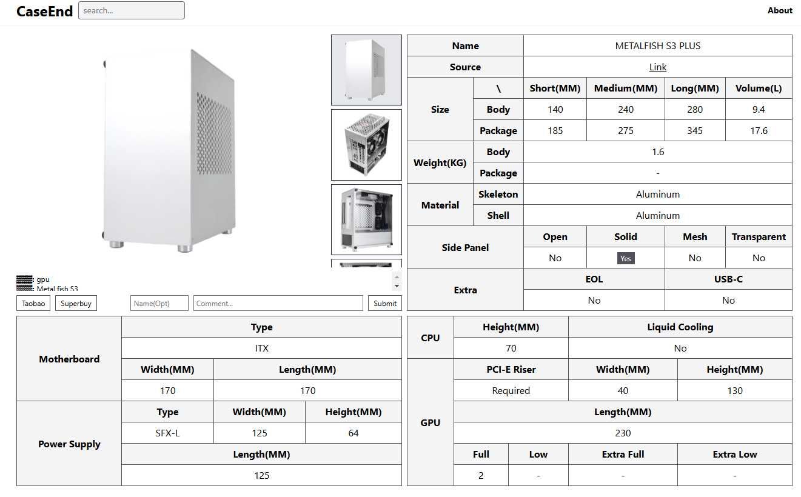801x497 pixels.
Task: Click the Skeleton material Aluminum cell
Action: (x=658, y=194)
